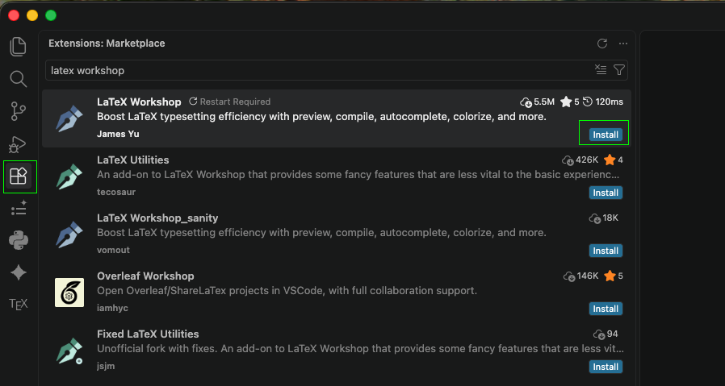Install the Overleaf Workshop extension
Image resolution: width=725 pixels, height=386 pixels.
click(606, 309)
